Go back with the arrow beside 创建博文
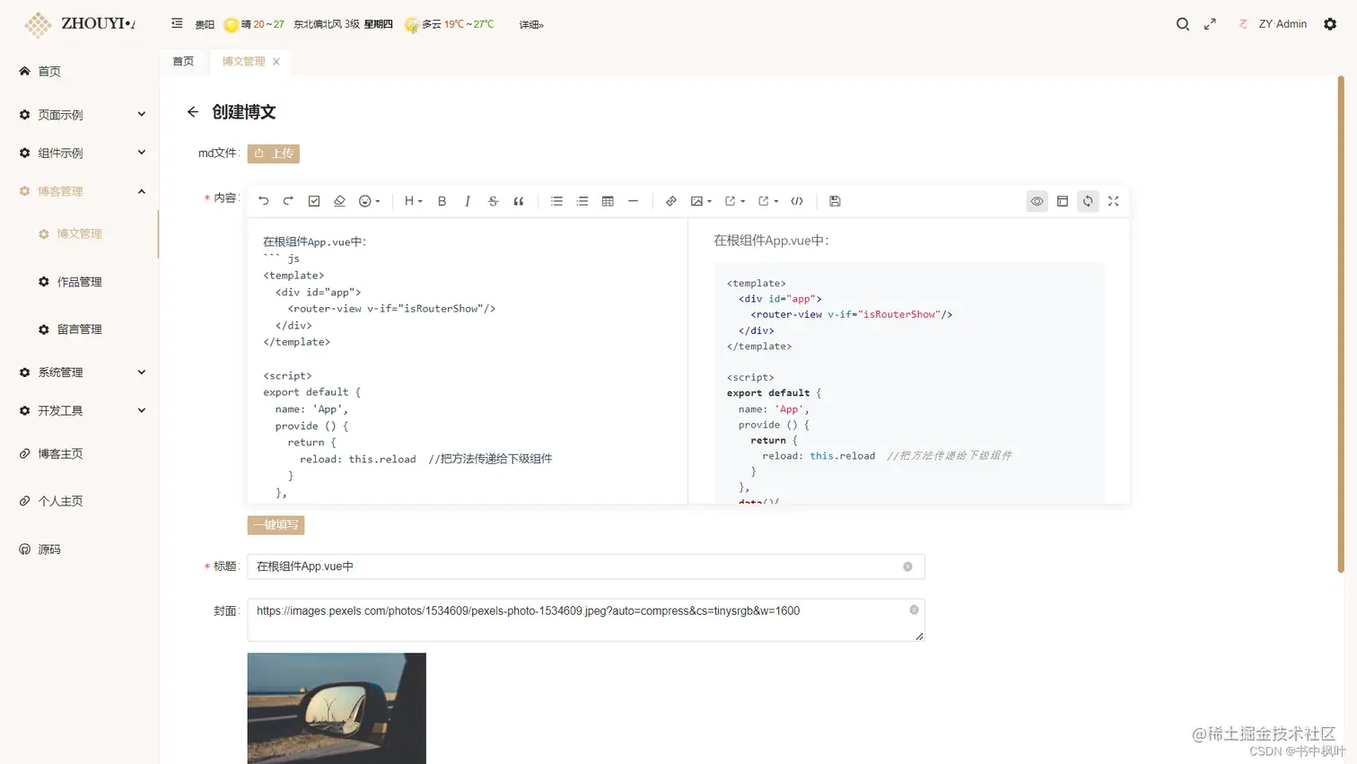Viewport: 1357px width, 764px height. pyautogui.click(x=193, y=112)
